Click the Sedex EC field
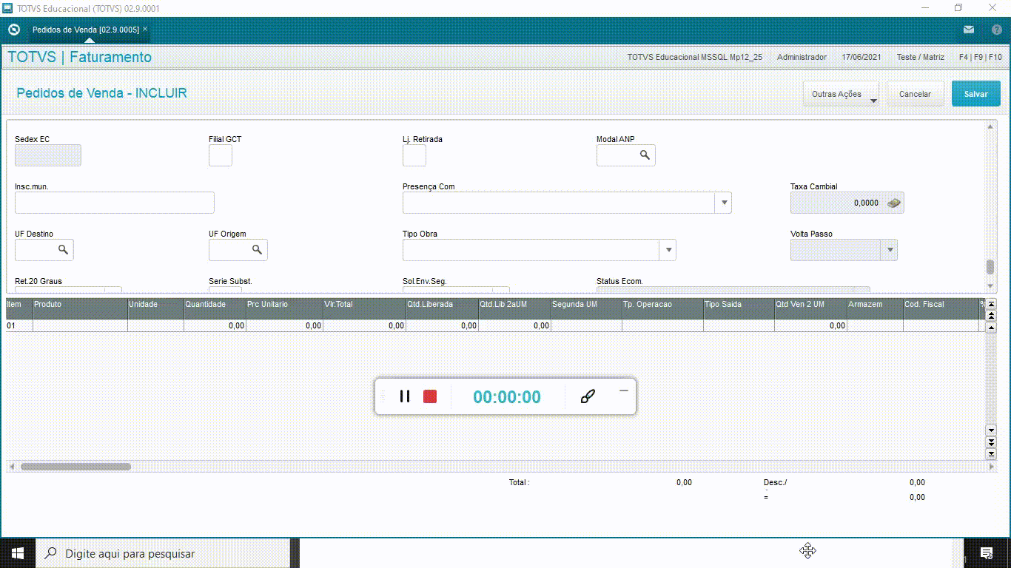The width and height of the screenshot is (1011, 568). (48, 155)
